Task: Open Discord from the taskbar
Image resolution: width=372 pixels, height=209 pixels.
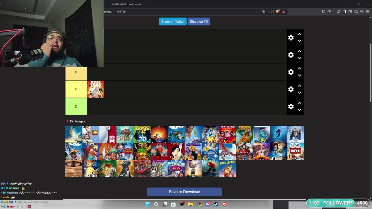Action: (x=208, y=204)
